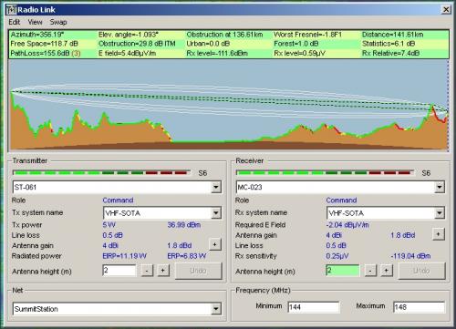Expand the SummitStation net dropdown
The height and width of the screenshot is (329, 456).
pyautogui.click(x=216, y=309)
